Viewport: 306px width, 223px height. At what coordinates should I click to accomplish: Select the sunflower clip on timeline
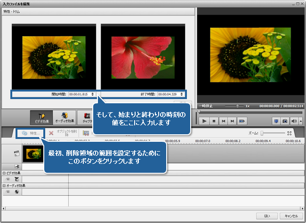[33, 154]
